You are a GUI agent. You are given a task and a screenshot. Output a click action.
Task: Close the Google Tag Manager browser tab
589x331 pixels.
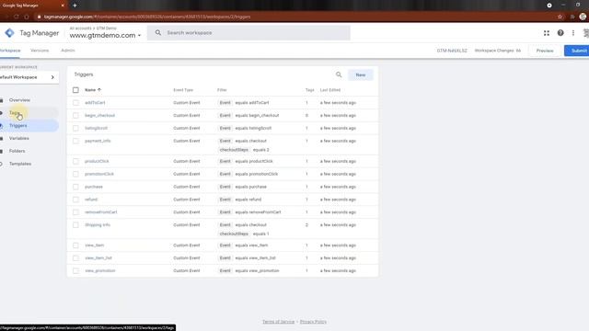point(63,6)
